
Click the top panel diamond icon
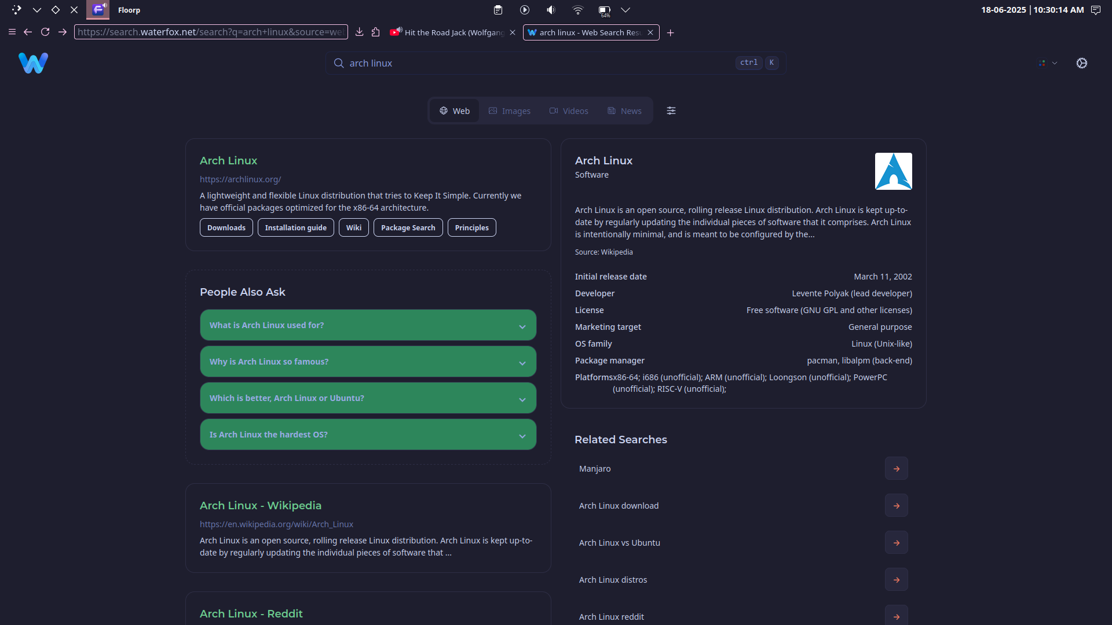(56, 10)
